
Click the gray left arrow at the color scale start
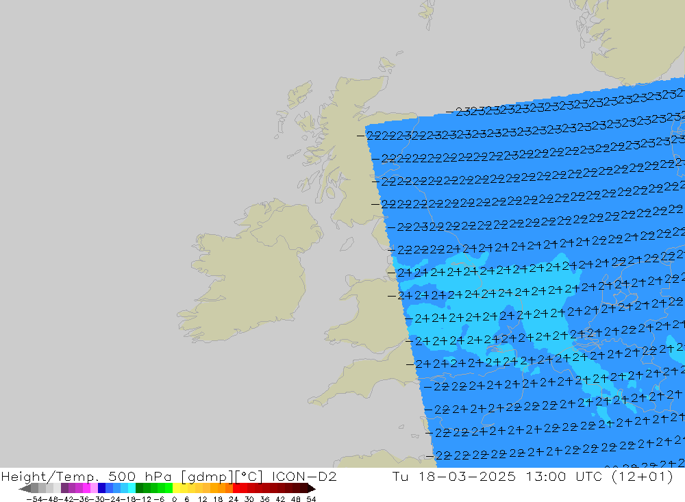click(x=25, y=488)
